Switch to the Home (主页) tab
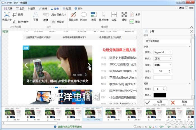Image resolution: width=196 pixels, height=130 pixels. click(x=20, y=8)
